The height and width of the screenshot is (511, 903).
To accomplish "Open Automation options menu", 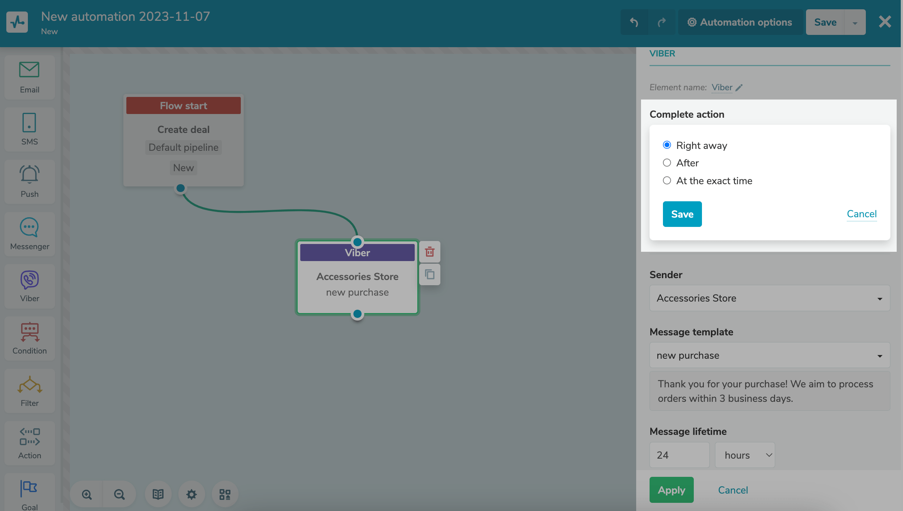I will pos(740,22).
